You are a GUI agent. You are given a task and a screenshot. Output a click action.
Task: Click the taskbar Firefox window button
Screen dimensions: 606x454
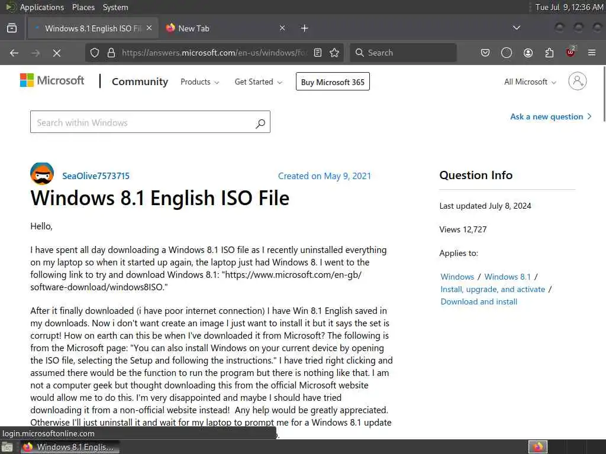[70, 447]
